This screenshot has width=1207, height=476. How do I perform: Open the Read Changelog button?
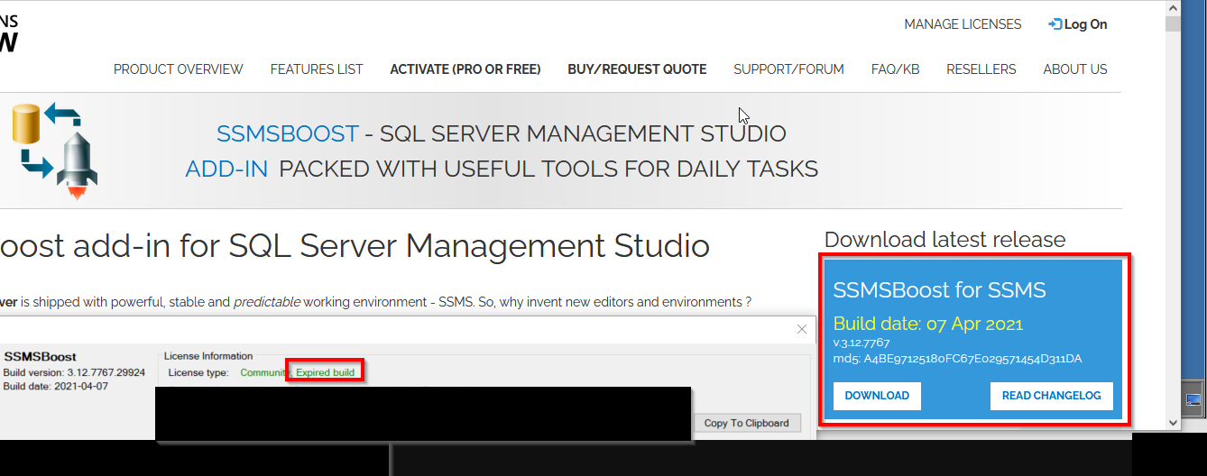click(1052, 396)
